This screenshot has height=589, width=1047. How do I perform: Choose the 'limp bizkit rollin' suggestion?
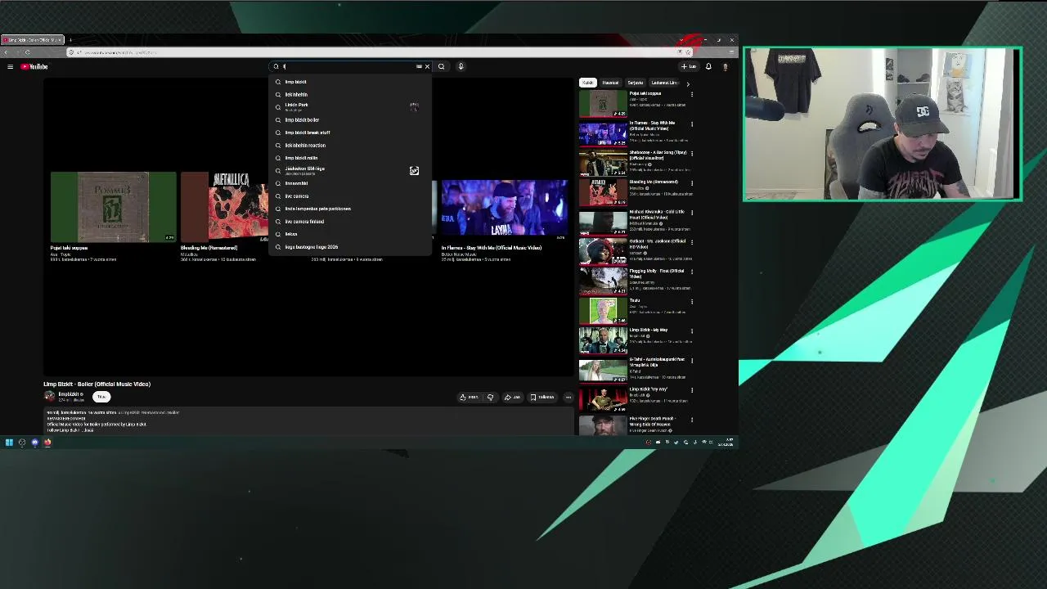(x=350, y=158)
